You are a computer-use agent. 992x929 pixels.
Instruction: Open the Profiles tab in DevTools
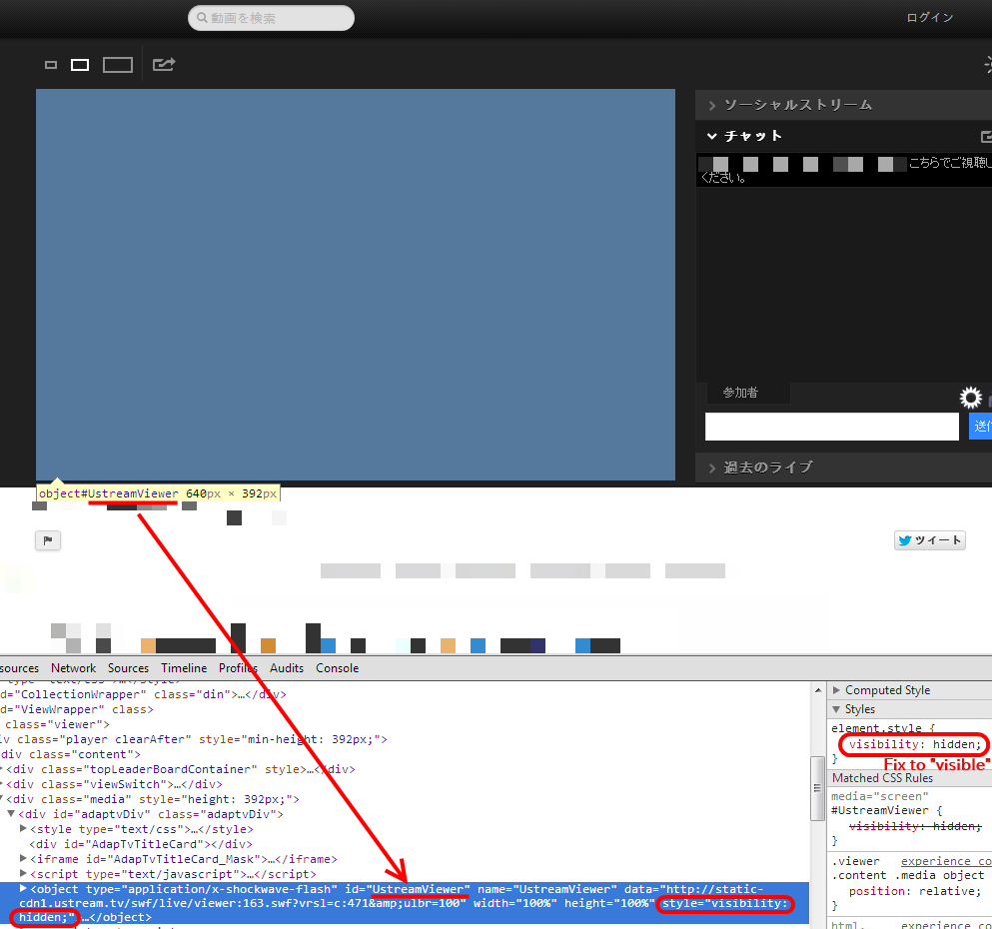point(238,668)
